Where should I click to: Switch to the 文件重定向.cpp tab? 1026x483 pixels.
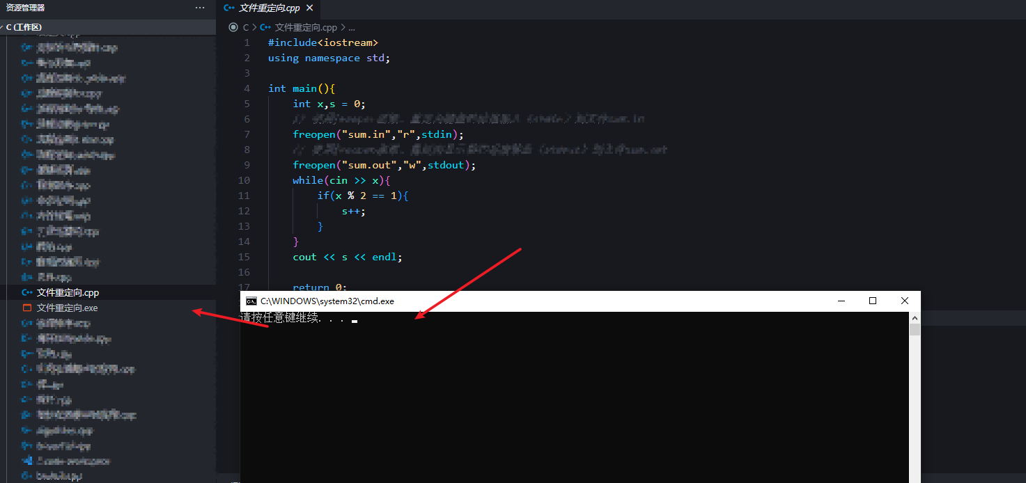coord(269,8)
